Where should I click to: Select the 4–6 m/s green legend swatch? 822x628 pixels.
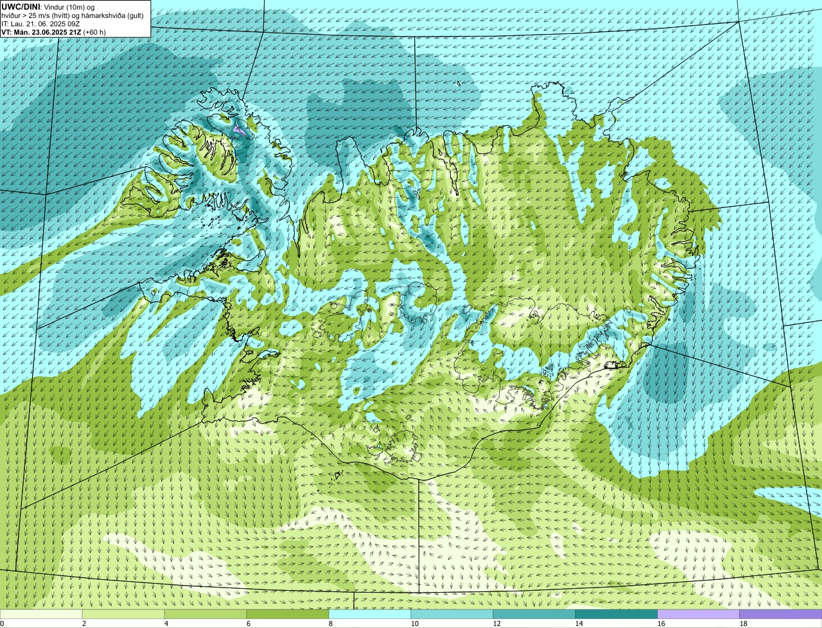point(205,614)
